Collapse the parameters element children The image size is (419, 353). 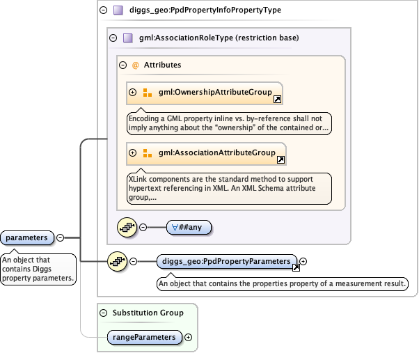(60, 237)
